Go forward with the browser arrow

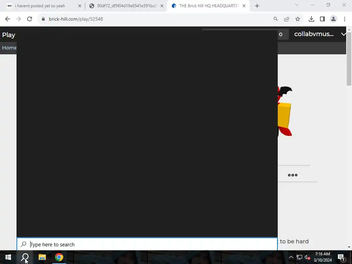pos(19,19)
